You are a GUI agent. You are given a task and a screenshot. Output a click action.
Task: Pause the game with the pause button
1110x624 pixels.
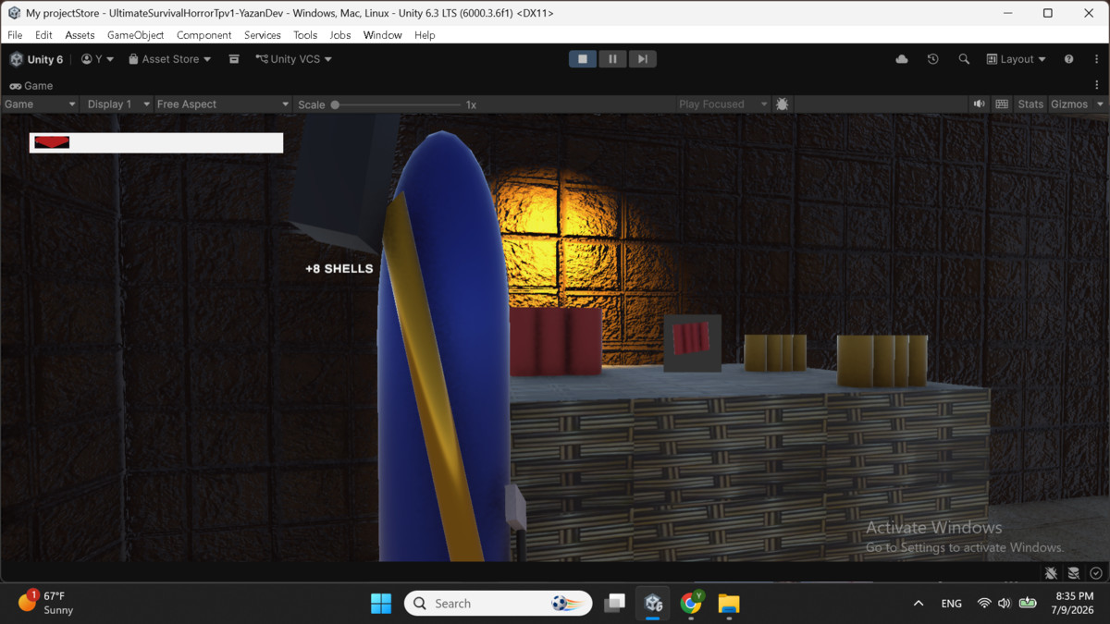(612, 59)
